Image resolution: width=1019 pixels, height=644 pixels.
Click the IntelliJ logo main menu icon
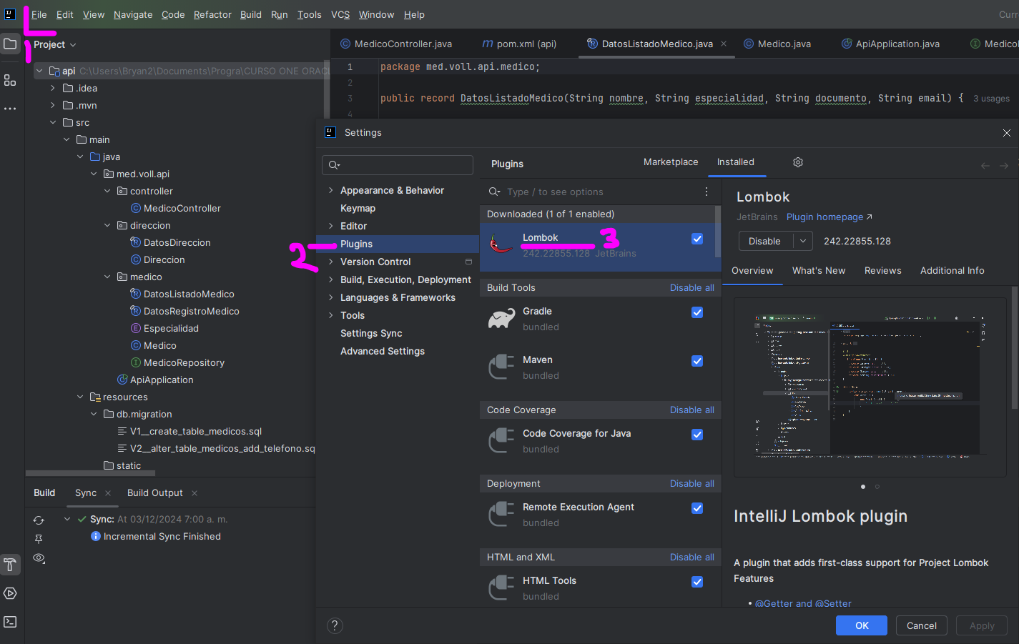10,14
